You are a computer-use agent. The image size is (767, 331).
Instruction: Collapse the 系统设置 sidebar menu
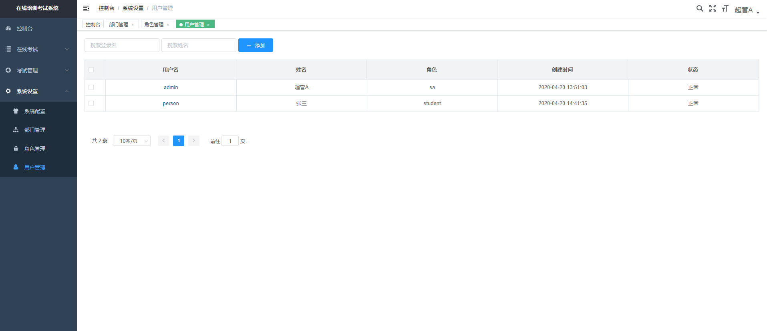(x=38, y=91)
